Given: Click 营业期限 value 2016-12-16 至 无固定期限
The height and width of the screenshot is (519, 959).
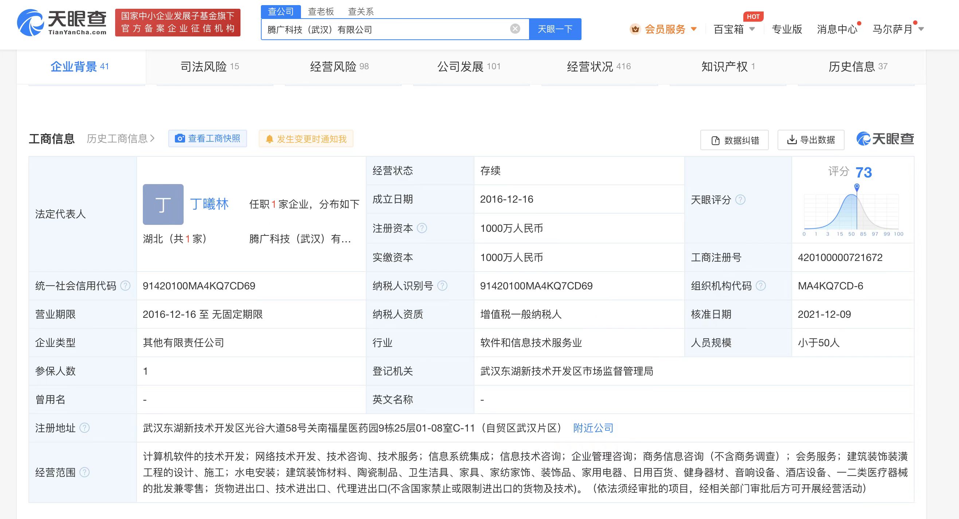Looking at the screenshot, I should [203, 314].
